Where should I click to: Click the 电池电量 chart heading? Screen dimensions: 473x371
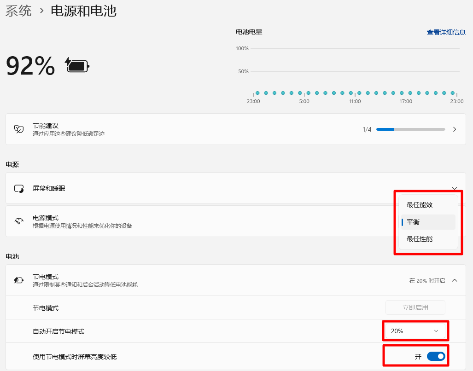249,32
